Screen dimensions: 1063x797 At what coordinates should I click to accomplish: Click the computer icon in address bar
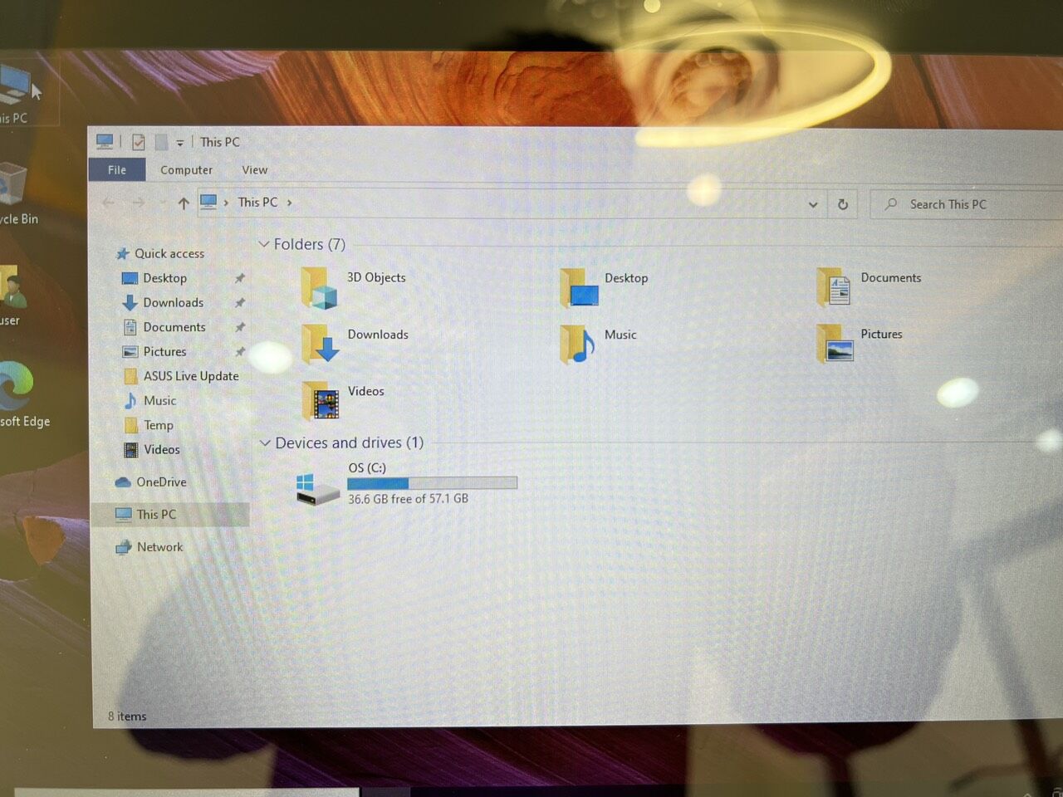(x=208, y=202)
